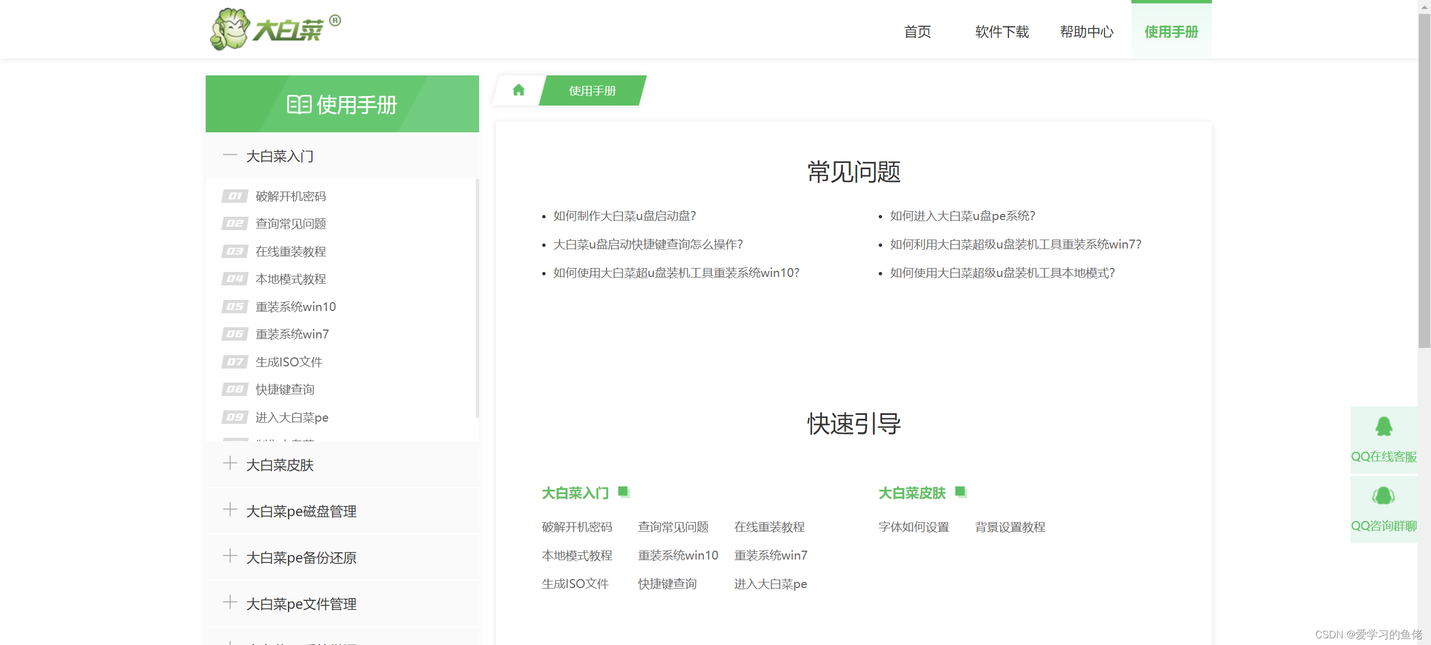This screenshot has height=645, width=1431.
Task: Click the QQ group chat consultation icon
Action: 1383,495
